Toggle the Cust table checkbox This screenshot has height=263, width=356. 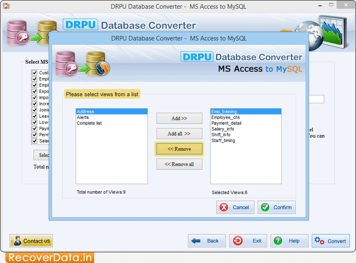click(x=35, y=73)
